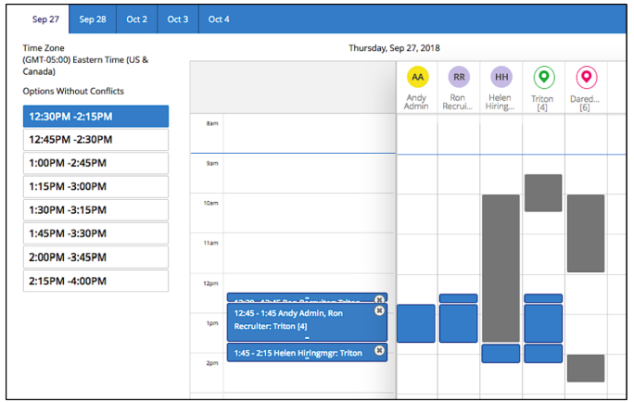This screenshot has height=402, width=634.
Task: Choose the 12:30PM - 2:15PM option
Action: tap(95, 117)
